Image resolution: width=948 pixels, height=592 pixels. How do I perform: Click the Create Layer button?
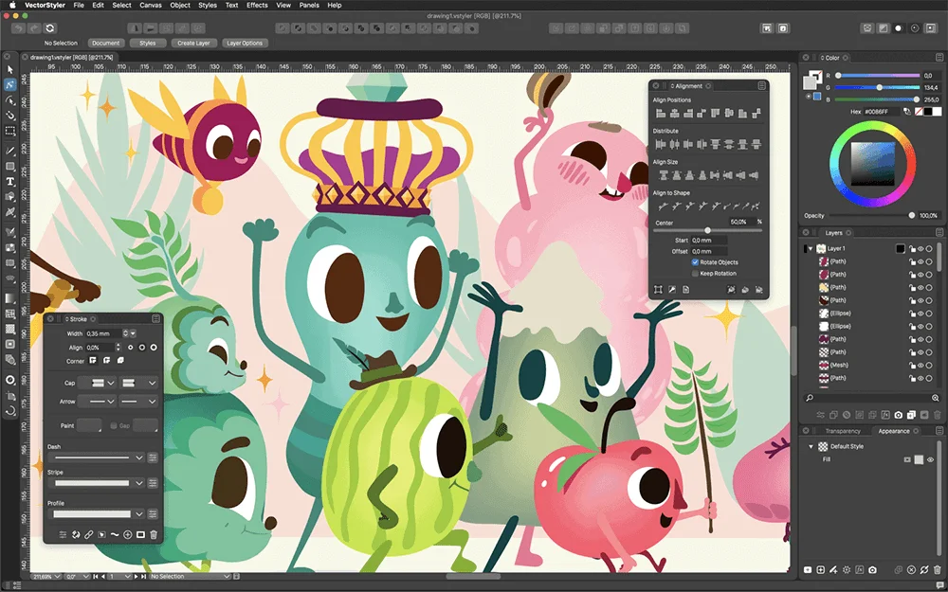click(193, 43)
